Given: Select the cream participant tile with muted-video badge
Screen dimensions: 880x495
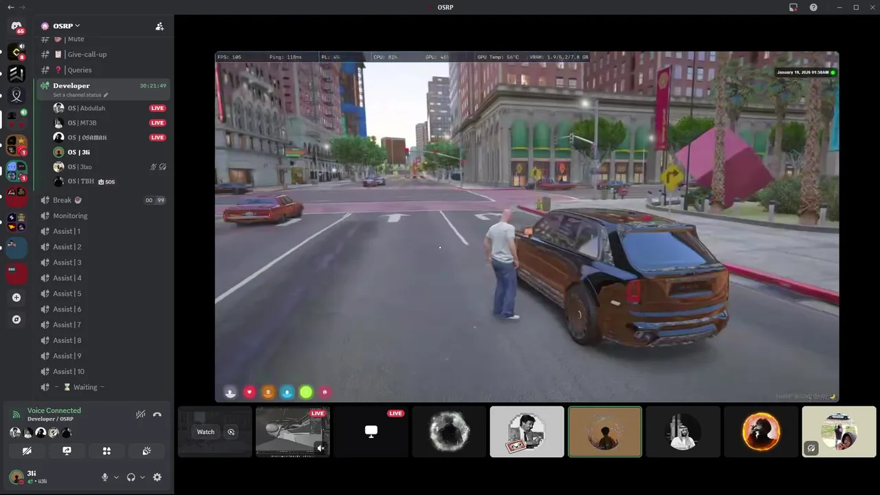Looking at the screenshot, I should click(839, 432).
